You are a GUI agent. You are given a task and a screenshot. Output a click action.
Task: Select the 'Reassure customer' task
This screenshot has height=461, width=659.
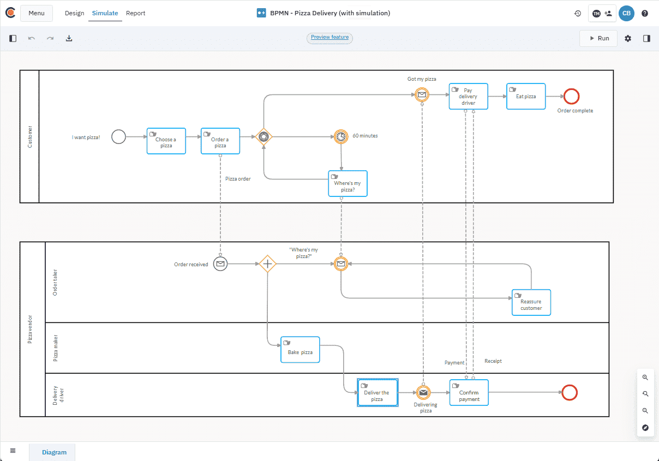click(531, 303)
